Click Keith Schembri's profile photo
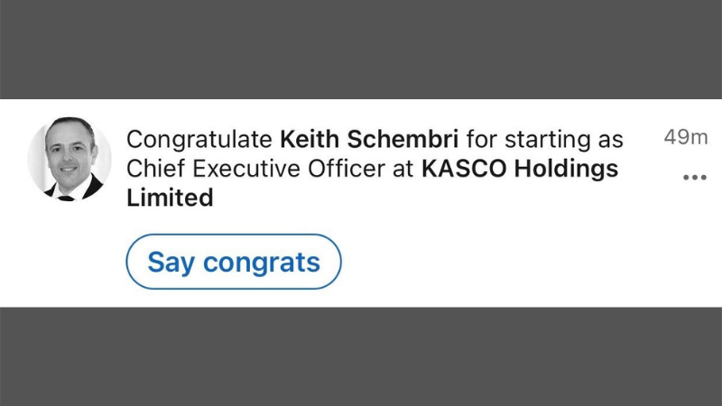The image size is (722, 406). 69,159
